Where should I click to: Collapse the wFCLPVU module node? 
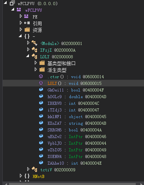coord(13,9)
